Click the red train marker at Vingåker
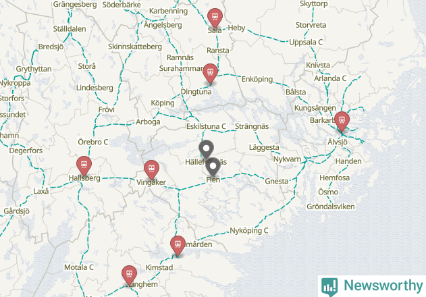 [x=151, y=170]
